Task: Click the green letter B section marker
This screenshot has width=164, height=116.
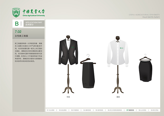Action: click(17, 24)
